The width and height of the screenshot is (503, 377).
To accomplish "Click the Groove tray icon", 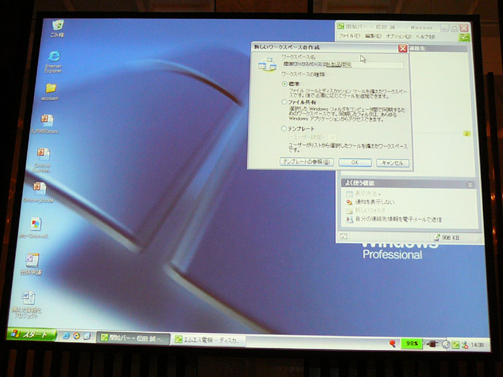I will coord(455,344).
